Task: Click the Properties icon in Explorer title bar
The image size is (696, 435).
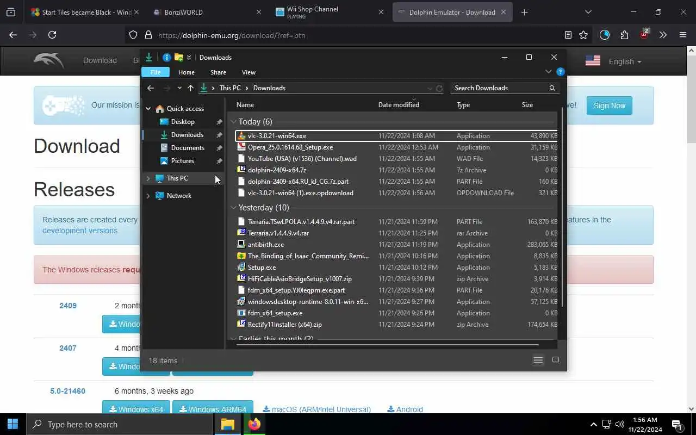Action: [167, 57]
